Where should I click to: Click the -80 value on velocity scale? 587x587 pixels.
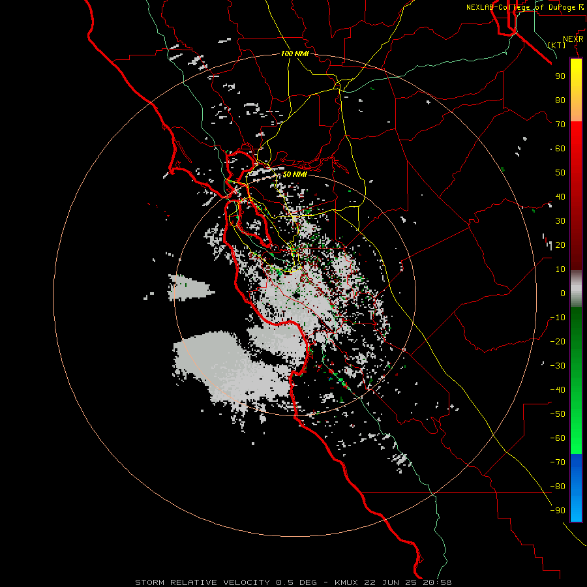[558, 487]
